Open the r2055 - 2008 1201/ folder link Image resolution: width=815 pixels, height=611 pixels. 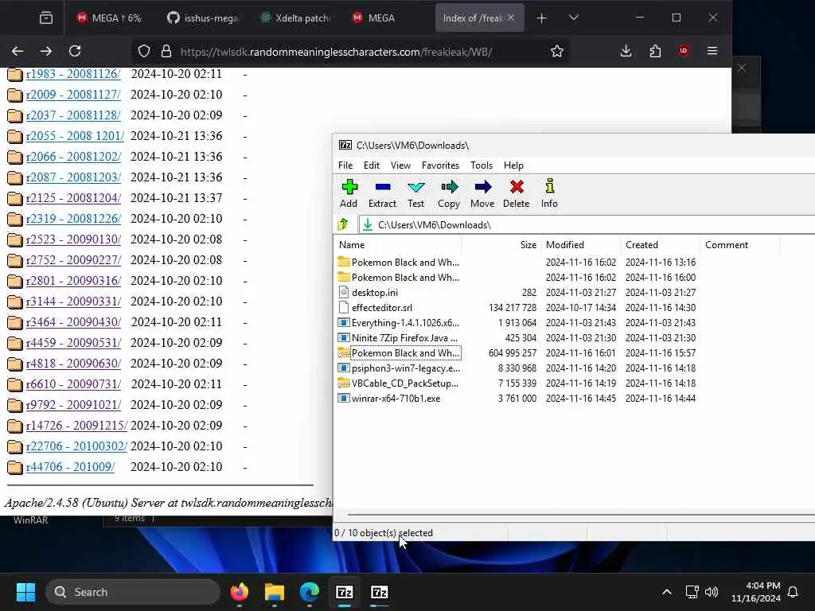coord(75,135)
